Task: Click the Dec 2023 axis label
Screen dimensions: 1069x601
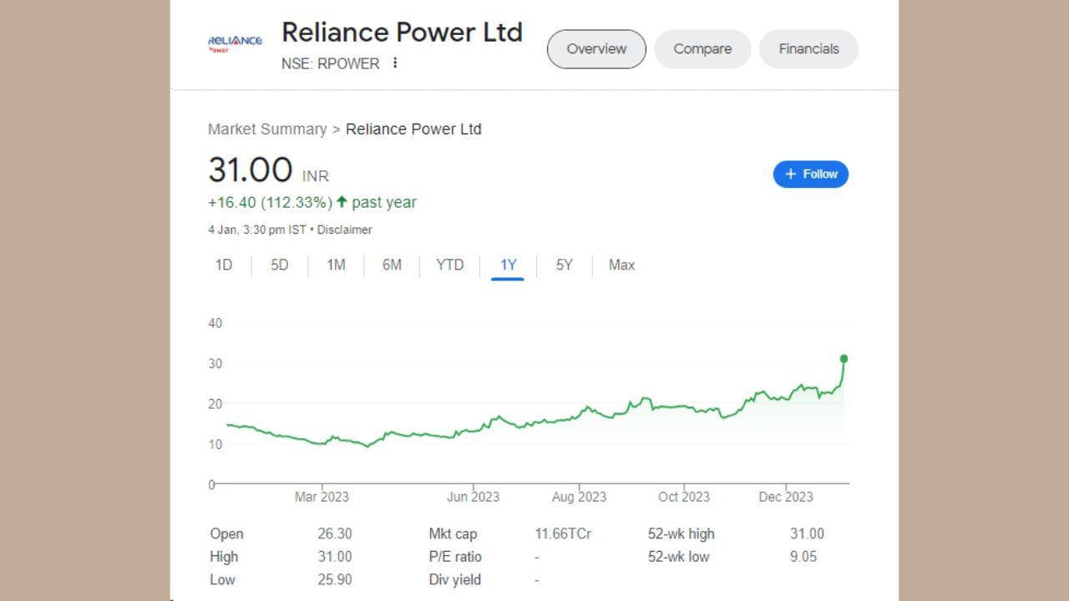Action: pos(786,497)
